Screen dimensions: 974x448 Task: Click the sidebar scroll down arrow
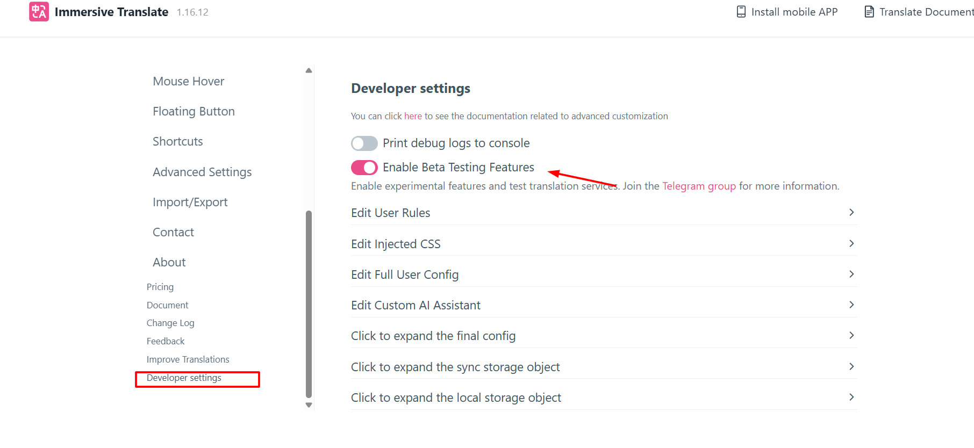pos(309,405)
